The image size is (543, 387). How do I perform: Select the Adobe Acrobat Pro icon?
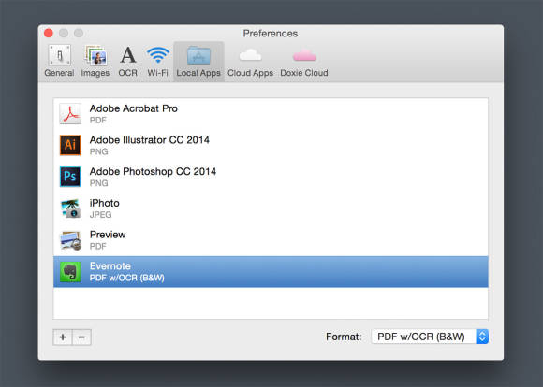point(70,113)
